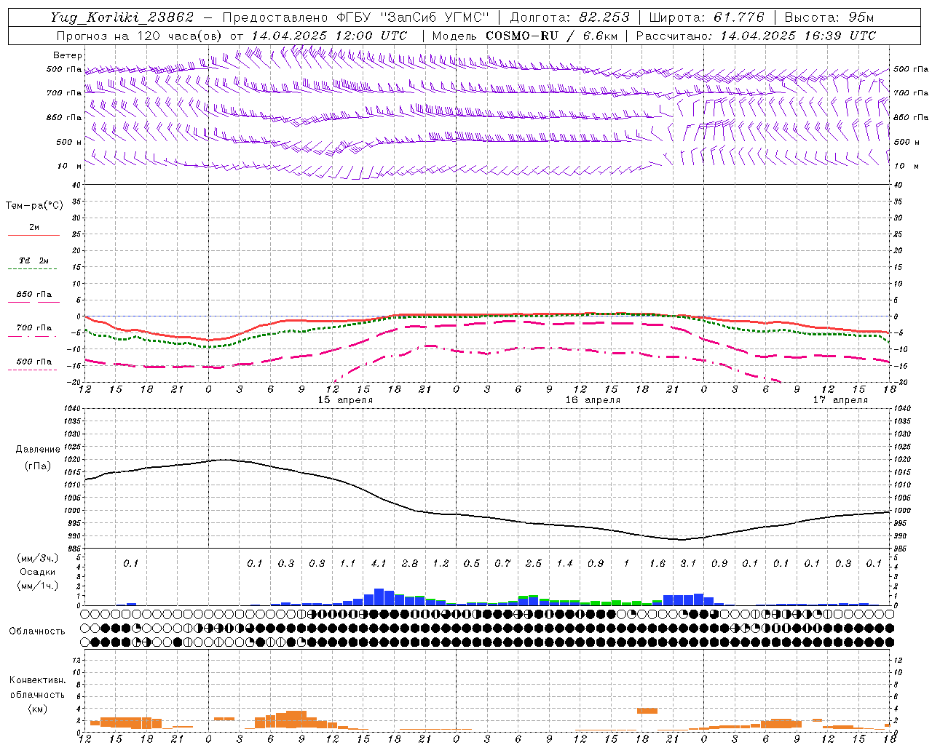Select the latitude value Широта: 61.776
Screen dimensions: 932x745
[x=706, y=17]
